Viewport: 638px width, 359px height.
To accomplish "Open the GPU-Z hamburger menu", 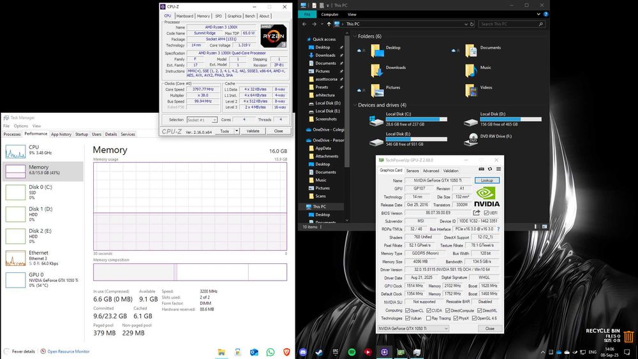I will [498, 170].
